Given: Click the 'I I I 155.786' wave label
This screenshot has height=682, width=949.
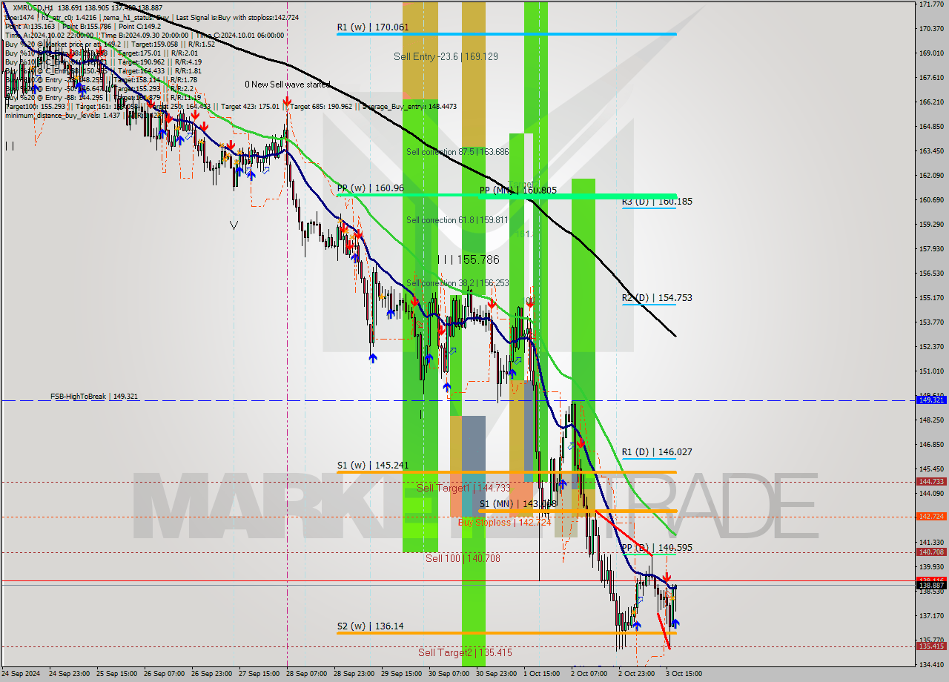Looking at the screenshot, I should (x=468, y=260).
